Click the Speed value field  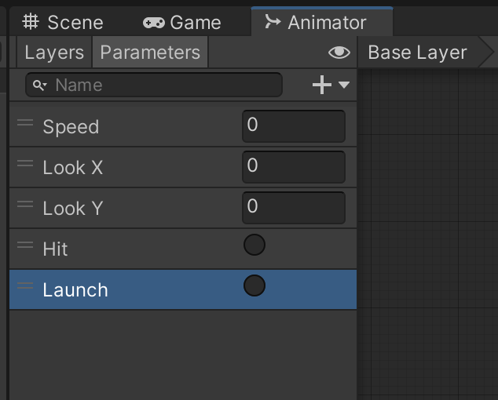[294, 125]
